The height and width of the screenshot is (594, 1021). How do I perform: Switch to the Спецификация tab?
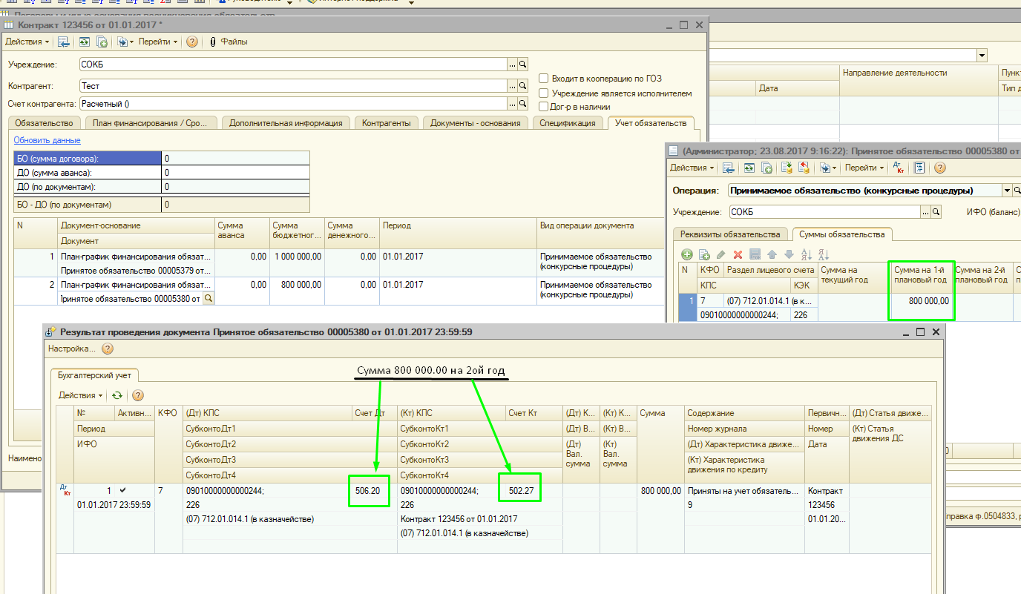pyautogui.click(x=567, y=123)
